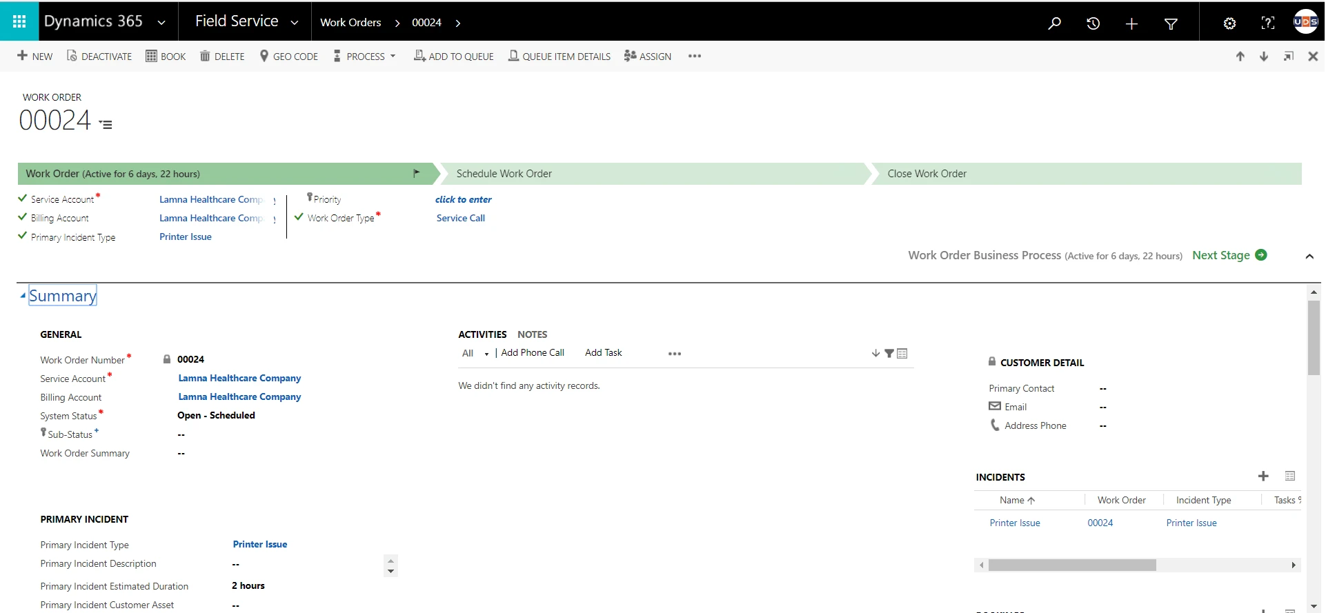Create a NEW work order record

(x=34, y=56)
